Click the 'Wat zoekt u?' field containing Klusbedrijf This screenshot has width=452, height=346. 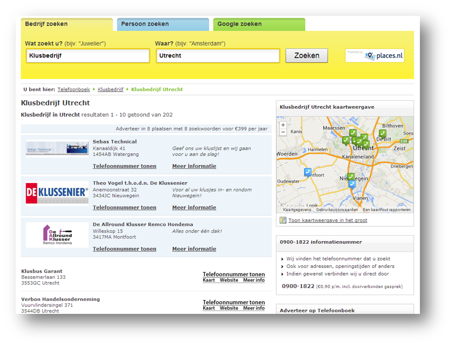coord(88,56)
